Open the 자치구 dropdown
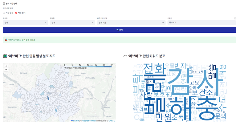The image size is (240, 126). point(25,22)
